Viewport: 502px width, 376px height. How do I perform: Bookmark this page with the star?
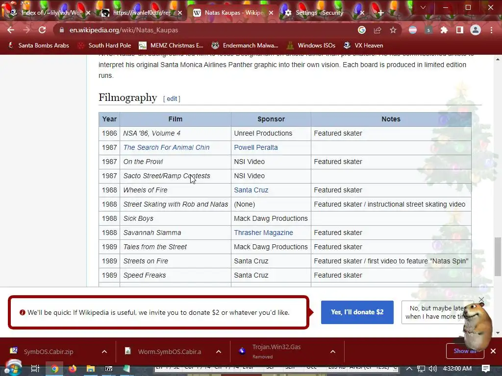[393, 30]
